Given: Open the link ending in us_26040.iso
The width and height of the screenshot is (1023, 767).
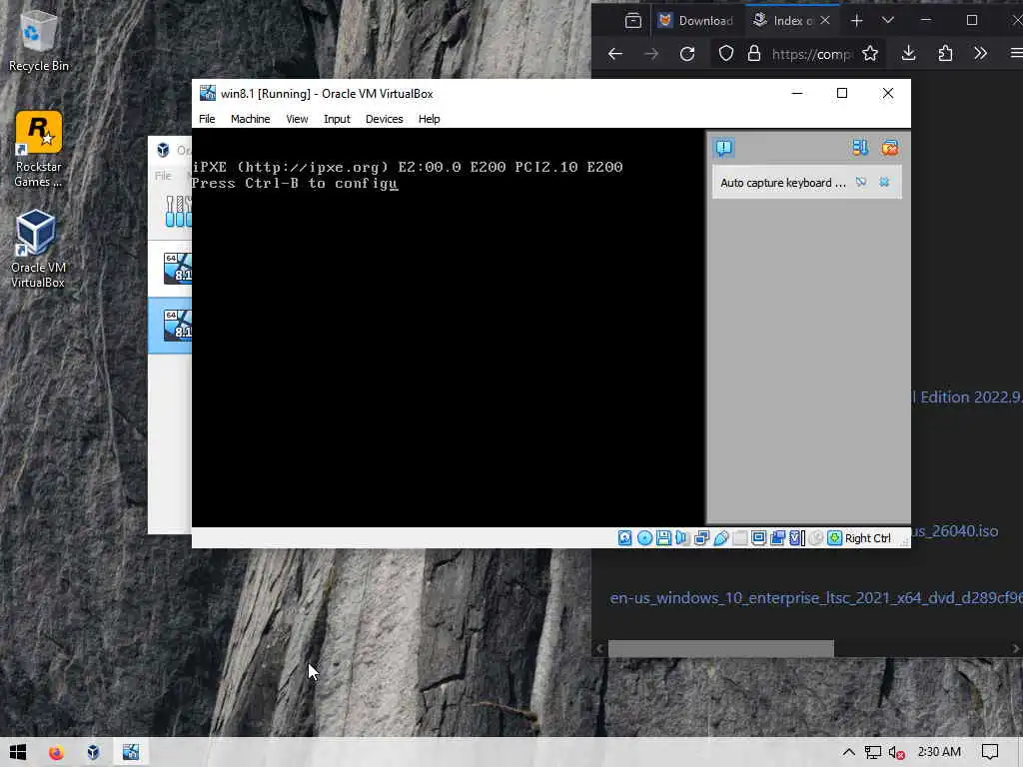Looking at the screenshot, I should (954, 531).
